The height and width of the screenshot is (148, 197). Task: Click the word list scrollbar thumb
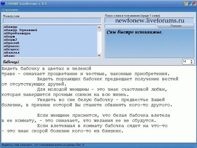[99, 30]
